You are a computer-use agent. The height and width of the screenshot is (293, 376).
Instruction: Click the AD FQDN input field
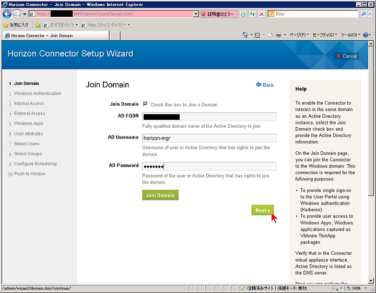[209, 117]
